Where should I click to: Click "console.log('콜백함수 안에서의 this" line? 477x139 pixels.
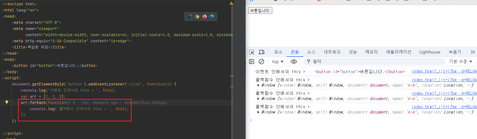point(79,109)
